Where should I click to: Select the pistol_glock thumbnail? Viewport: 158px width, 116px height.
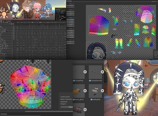coord(79,91)
